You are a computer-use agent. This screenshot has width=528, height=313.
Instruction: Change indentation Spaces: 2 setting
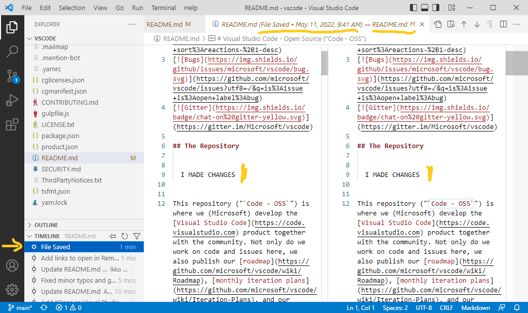pos(395,307)
